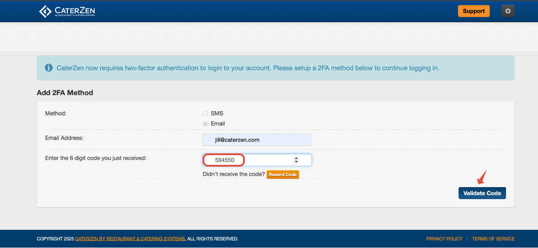
Task: Click the info icon in the blue banner
Action: coord(49,68)
